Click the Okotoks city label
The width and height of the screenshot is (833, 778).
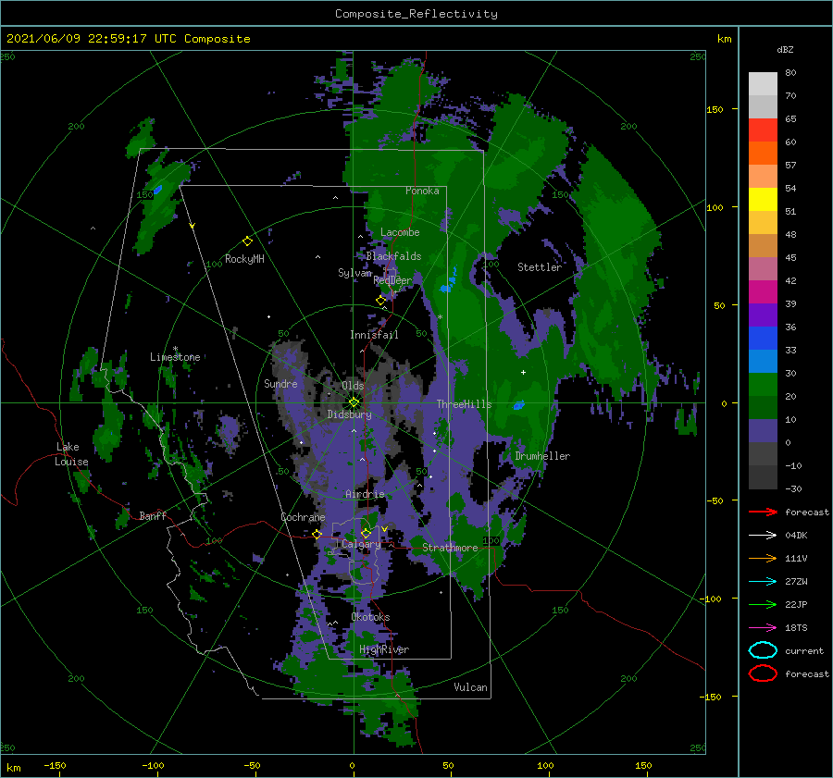pos(370,617)
